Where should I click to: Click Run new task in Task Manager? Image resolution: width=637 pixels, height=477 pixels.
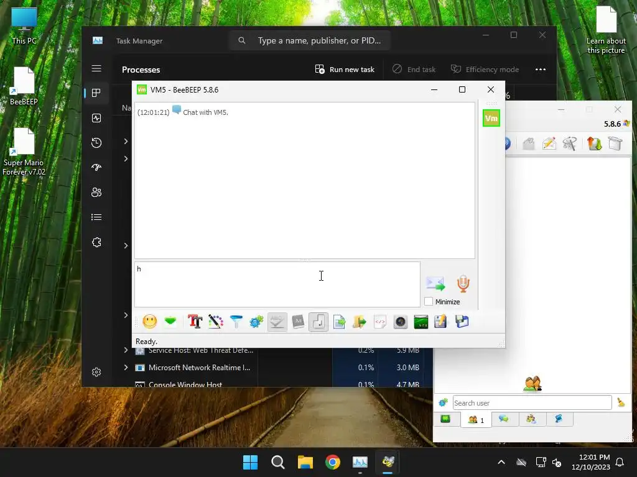[345, 70]
